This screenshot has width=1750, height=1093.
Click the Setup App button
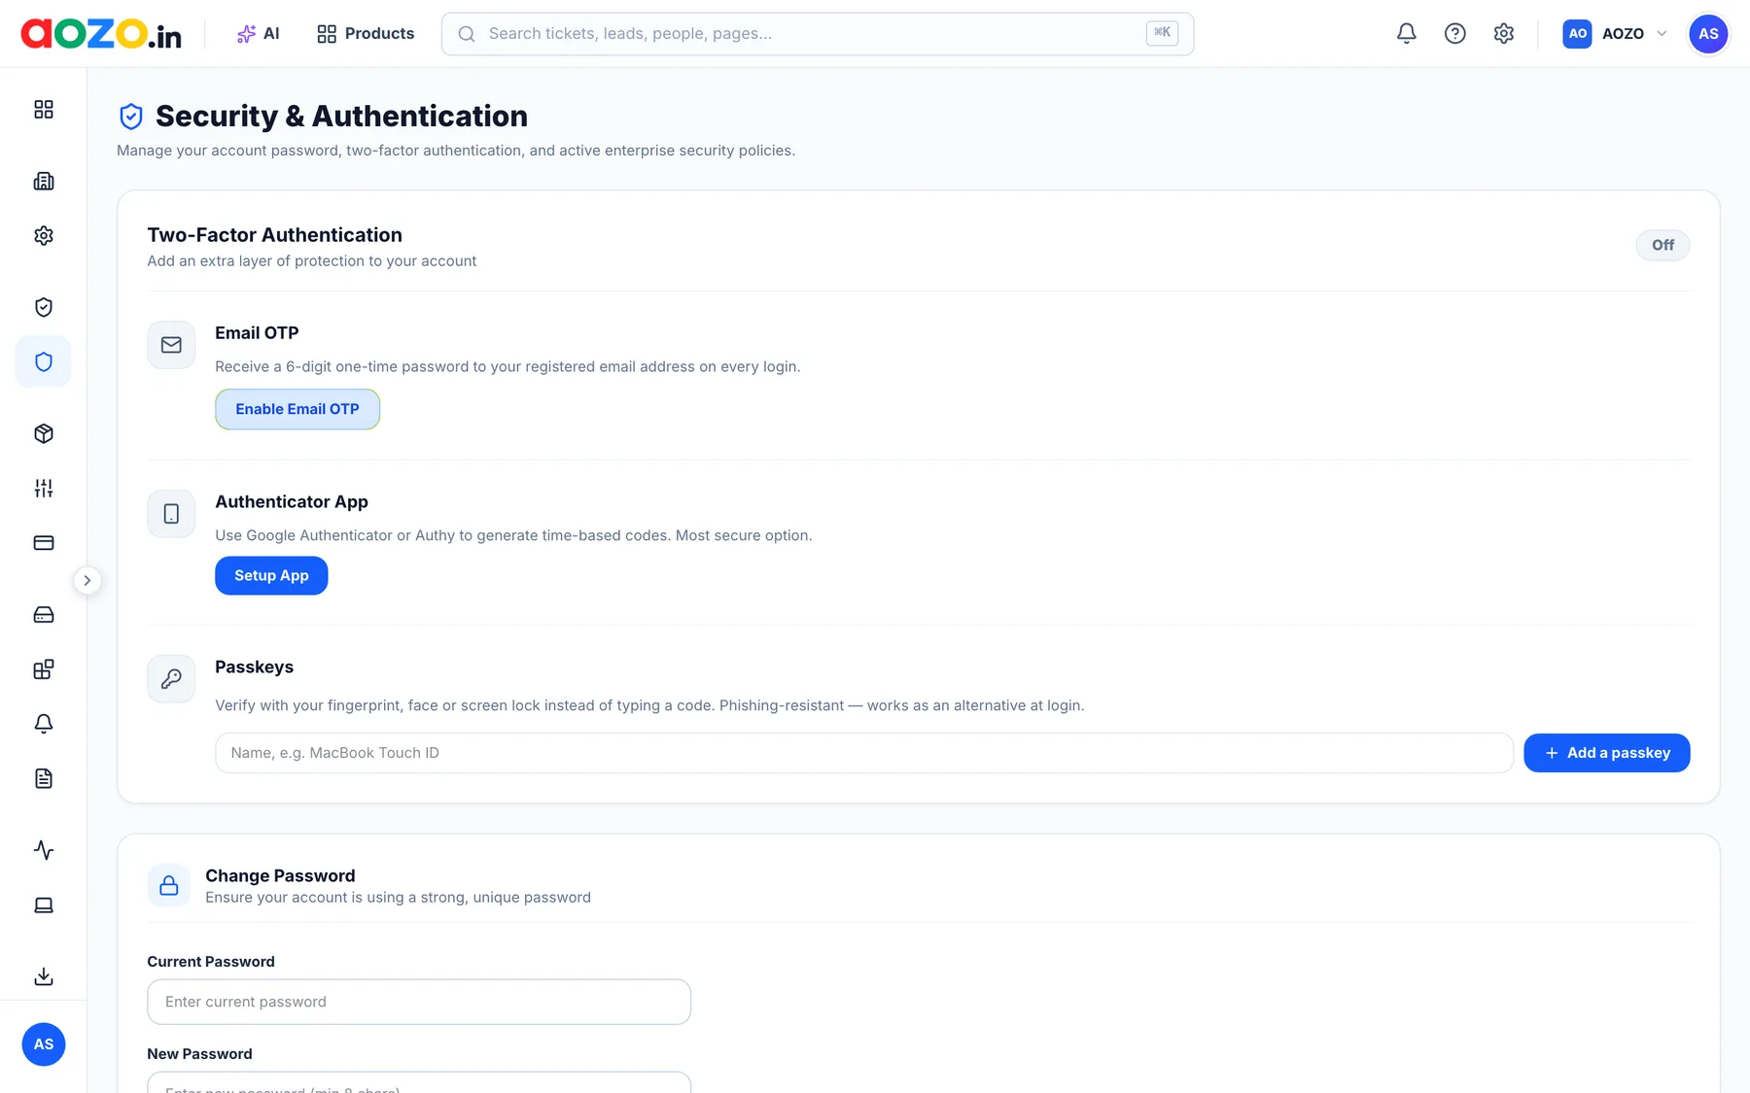coord(271,576)
